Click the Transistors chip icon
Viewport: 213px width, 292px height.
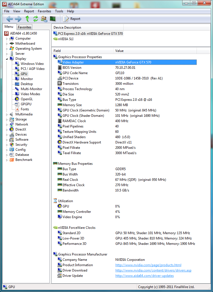click(x=60, y=84)
